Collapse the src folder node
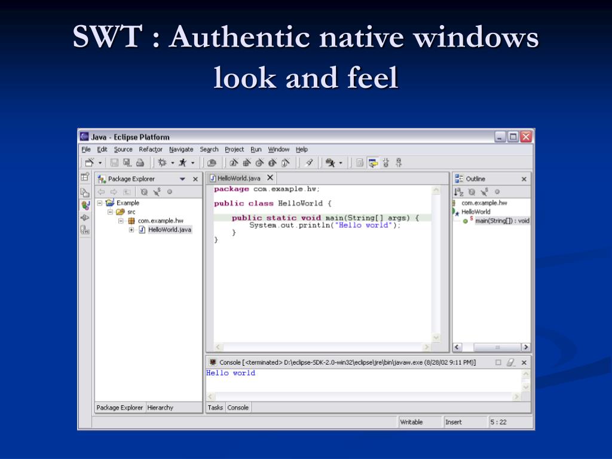Image resolution: width=612 pixels, height=459 pixels. [x=111, y=212]
